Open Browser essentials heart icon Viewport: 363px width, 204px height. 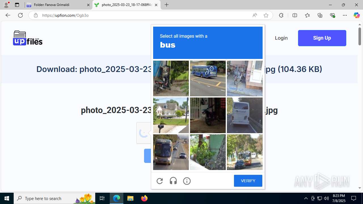click(x=332, y=15)
